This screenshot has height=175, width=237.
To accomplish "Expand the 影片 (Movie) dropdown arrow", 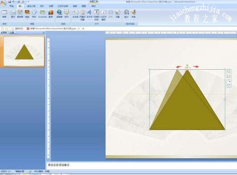I will (x=127, y=19).
